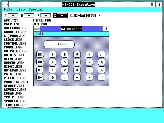This screenshot has height=123, width=164.
Task: Click calculator digit 6
Action: [x=77, y=62]
